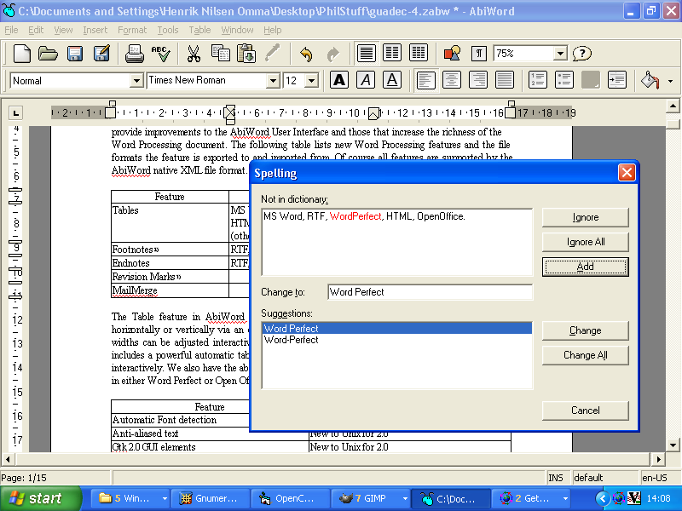The width and height of the screenshot is (682, 511).
Task: Click Ignore All in Spelling dialog
Action: 586,242
